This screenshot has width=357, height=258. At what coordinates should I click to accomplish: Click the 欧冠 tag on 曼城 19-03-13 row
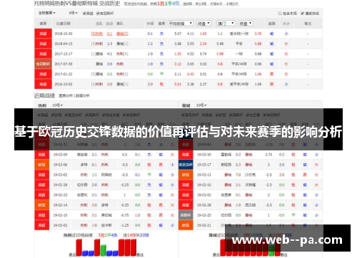pos(186,175)
